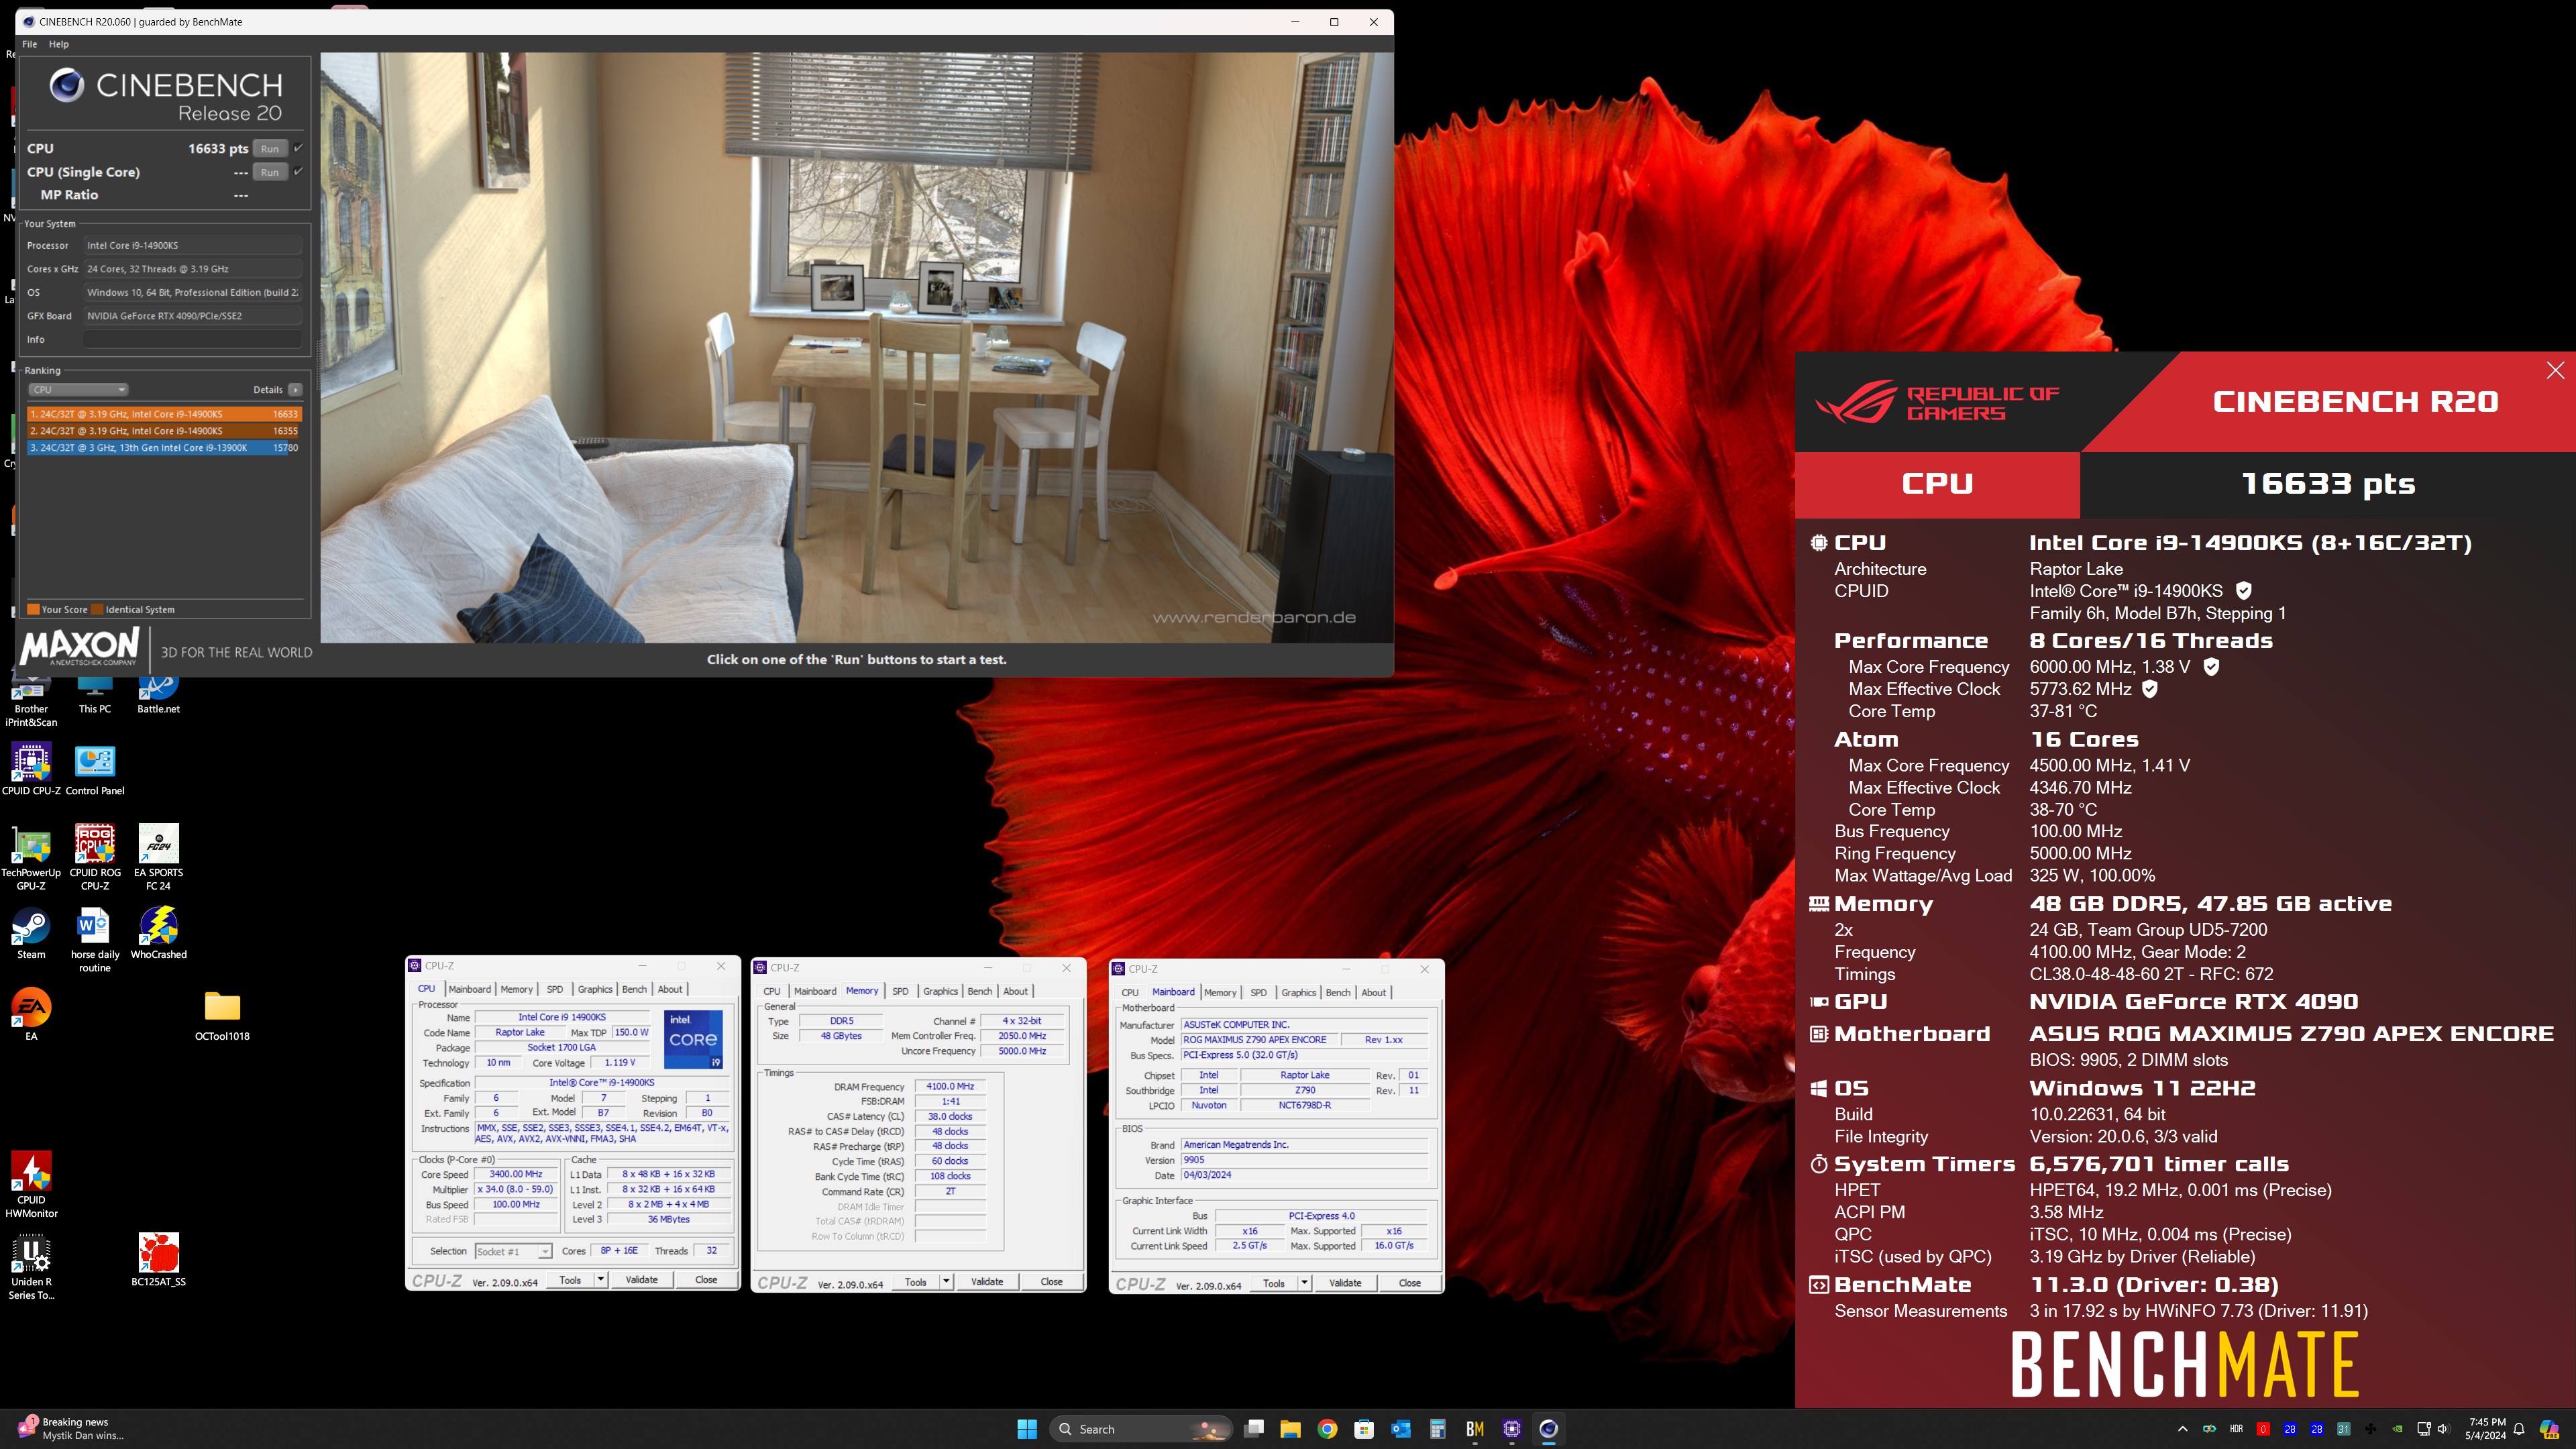
Task: Click BenchMate icon in the taskbar
Action: coord(1474,1429)
